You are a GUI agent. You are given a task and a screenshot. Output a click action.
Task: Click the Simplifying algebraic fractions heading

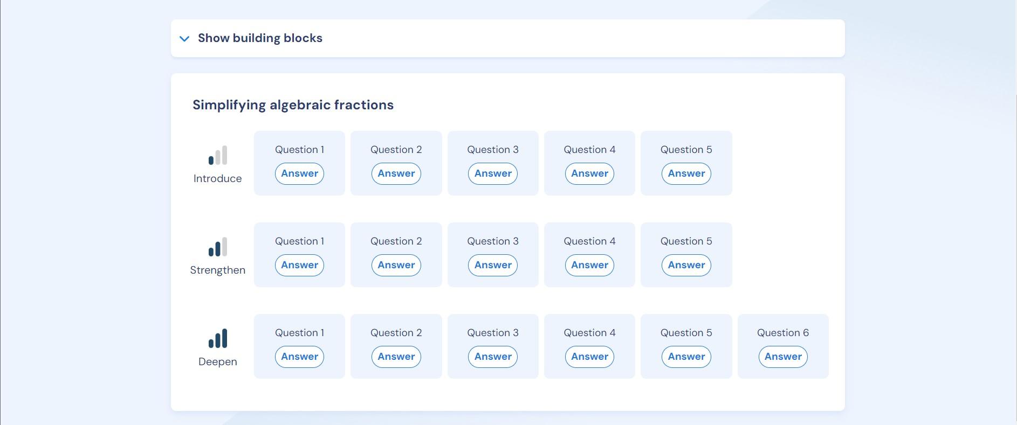(293, 105)
